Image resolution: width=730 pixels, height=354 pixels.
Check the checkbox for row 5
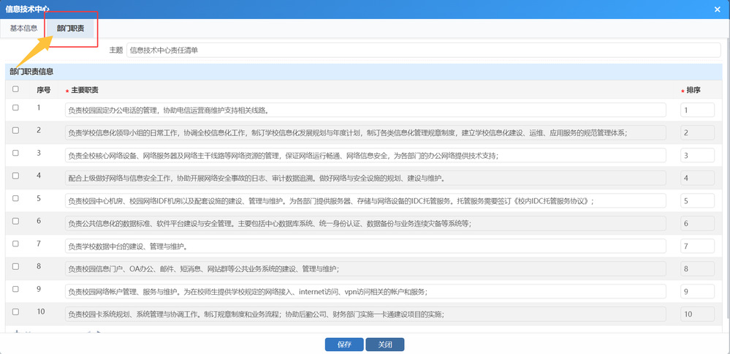[x=16, y=198]
